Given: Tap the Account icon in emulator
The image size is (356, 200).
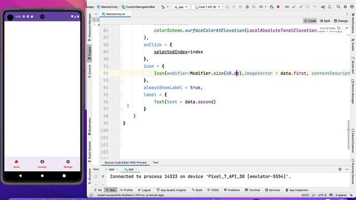Looking at the screenshot, I should 42,162.
